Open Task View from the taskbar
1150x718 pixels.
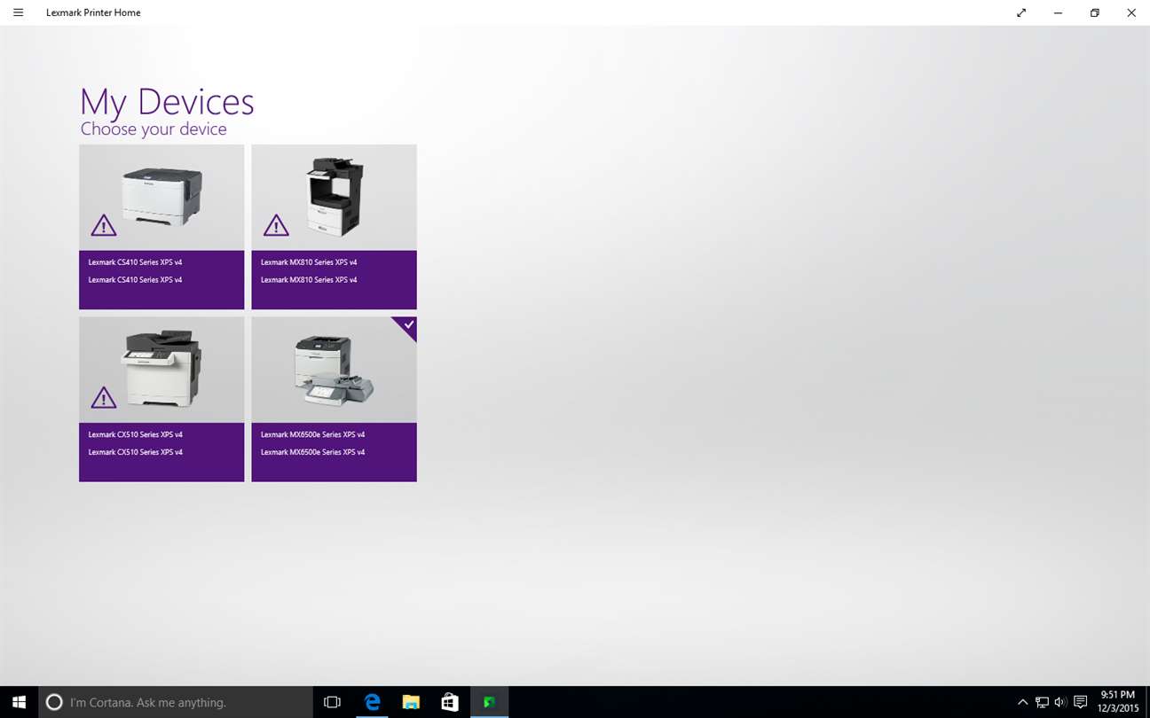tap(332, 702)
